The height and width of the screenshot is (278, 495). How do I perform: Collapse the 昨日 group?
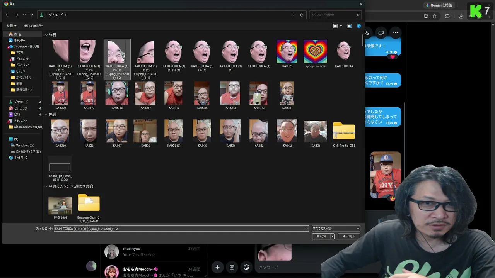pyautogui.click(x=46, y=35)
